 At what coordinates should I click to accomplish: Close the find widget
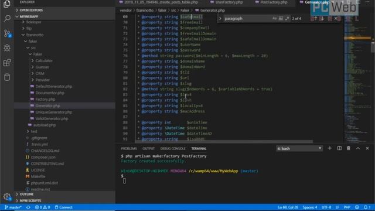(336, 18)
